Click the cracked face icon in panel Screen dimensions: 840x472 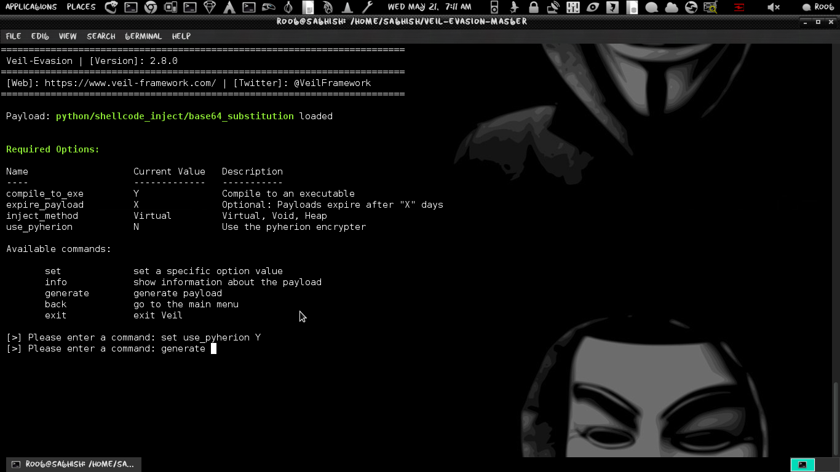[x=612, y=7]
